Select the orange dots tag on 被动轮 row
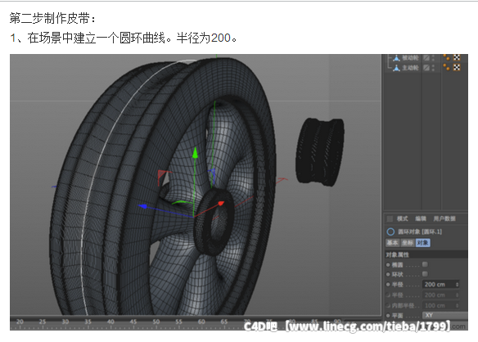The height and width of the screenshot is (342, 478). [446, 57]
